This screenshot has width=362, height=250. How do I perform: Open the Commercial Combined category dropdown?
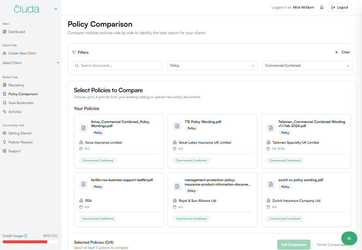[x=307, y=66]
